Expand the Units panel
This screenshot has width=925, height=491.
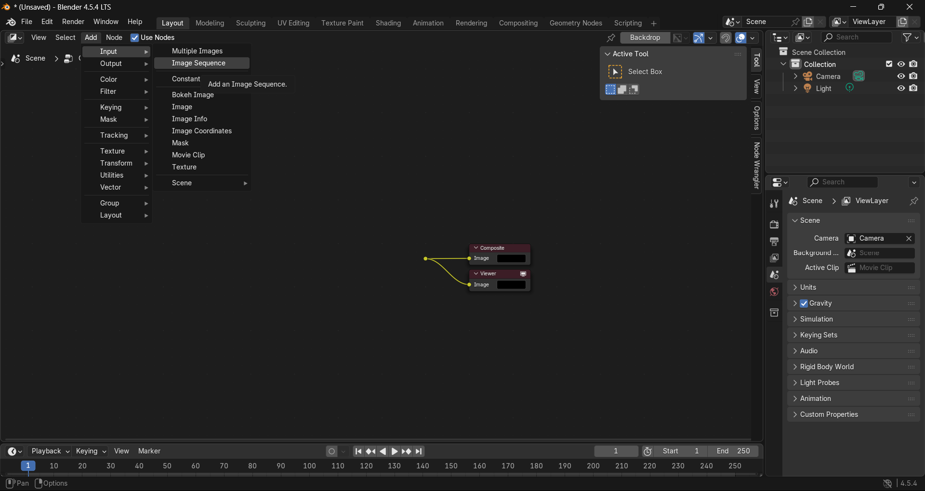(853, 287)
